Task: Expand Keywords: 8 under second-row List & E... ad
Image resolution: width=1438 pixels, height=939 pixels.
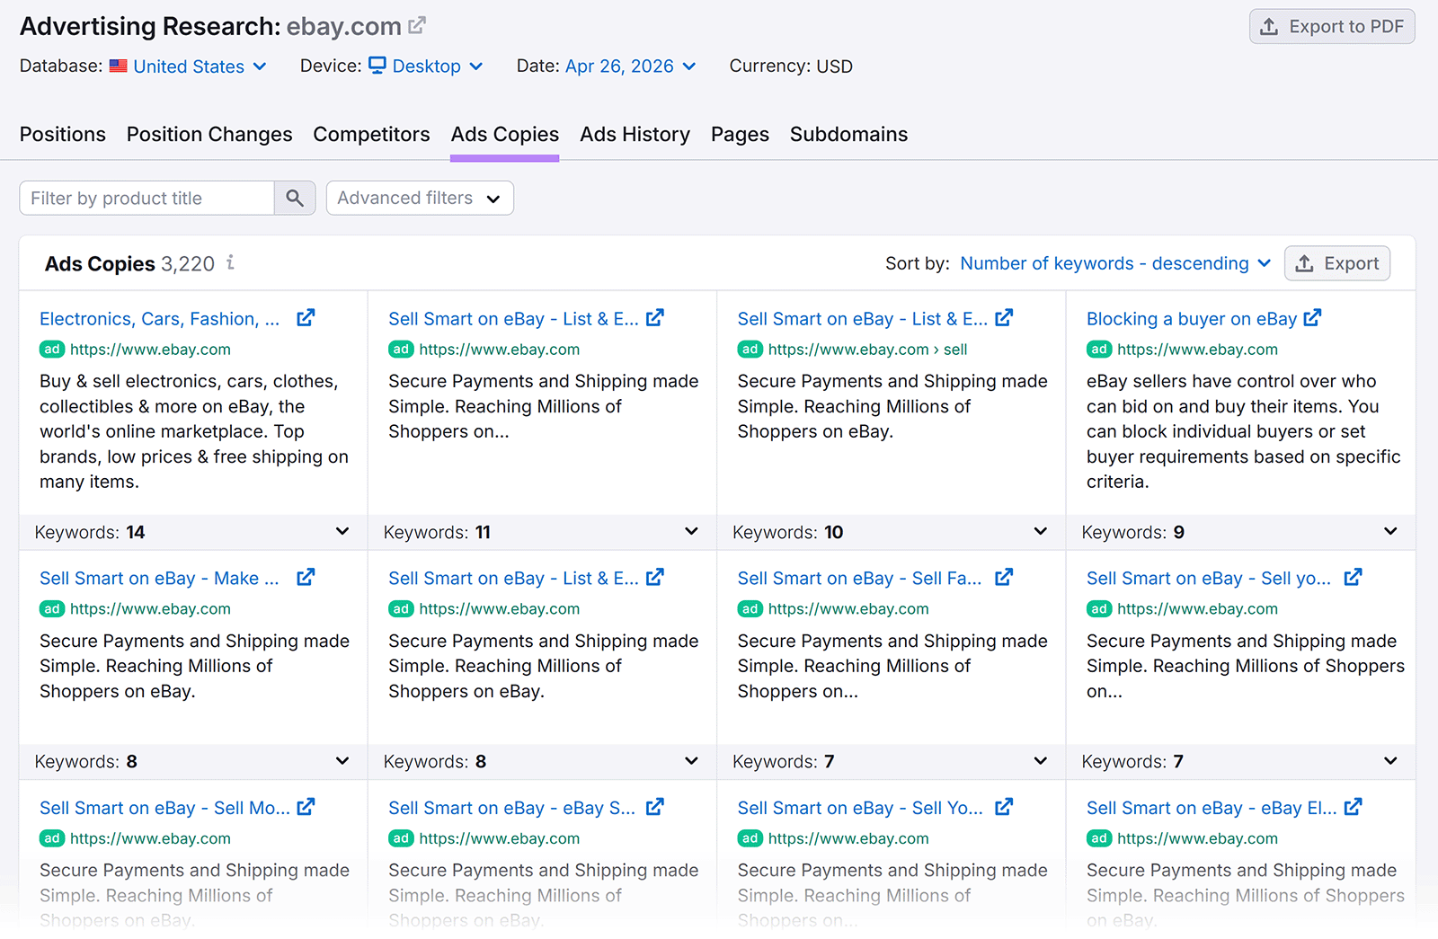Action: click(x=542, y=761)
